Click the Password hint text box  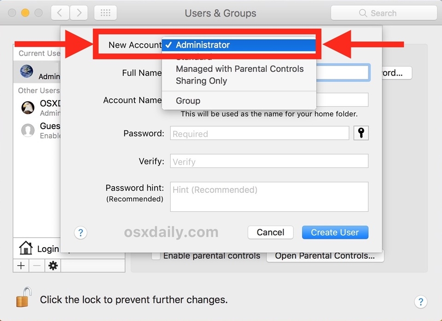(269, 197)
